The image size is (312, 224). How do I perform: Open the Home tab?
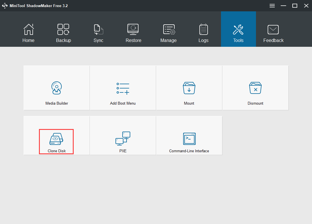[x=28, y=29]
